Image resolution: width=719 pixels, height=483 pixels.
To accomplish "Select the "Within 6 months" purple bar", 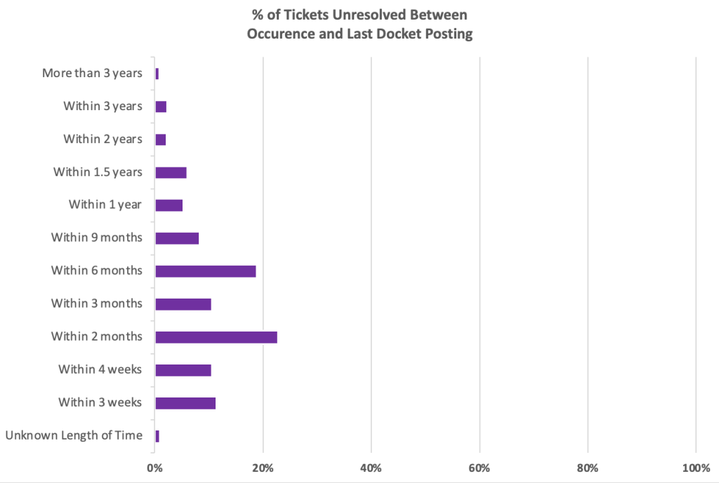I will pos(205,271).
